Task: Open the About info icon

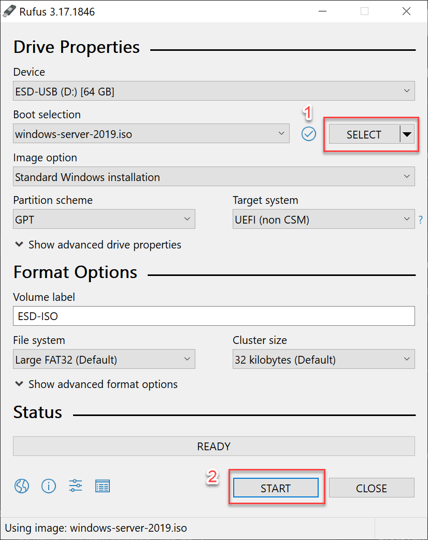Action: point(49,486)
